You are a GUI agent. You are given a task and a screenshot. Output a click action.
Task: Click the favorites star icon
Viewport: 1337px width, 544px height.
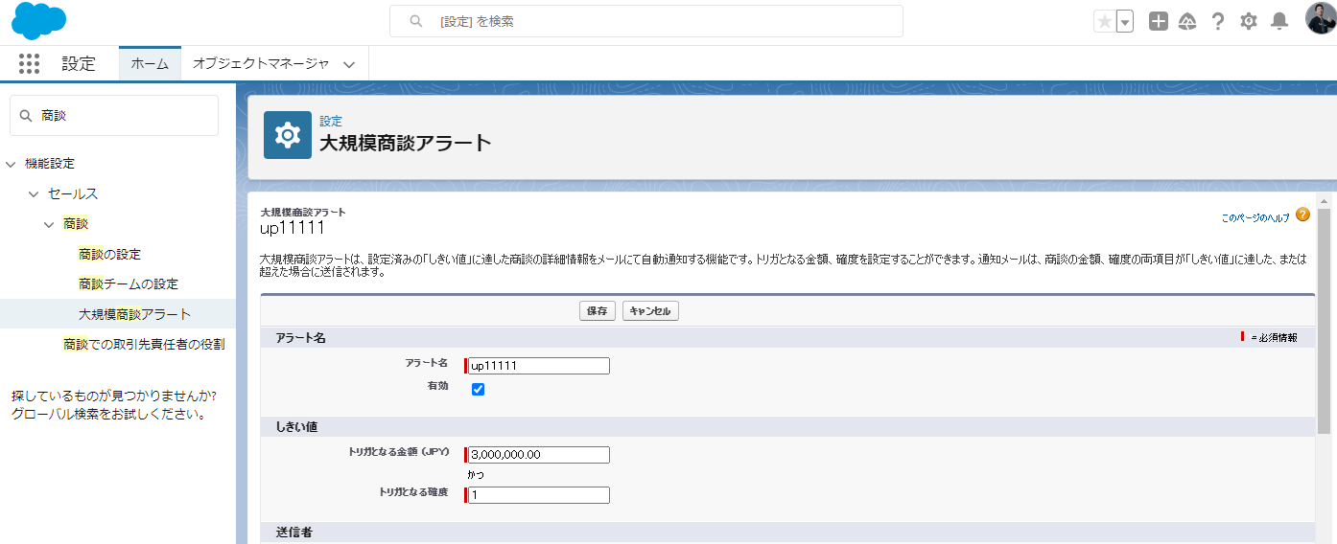(x=1105, y=21)
